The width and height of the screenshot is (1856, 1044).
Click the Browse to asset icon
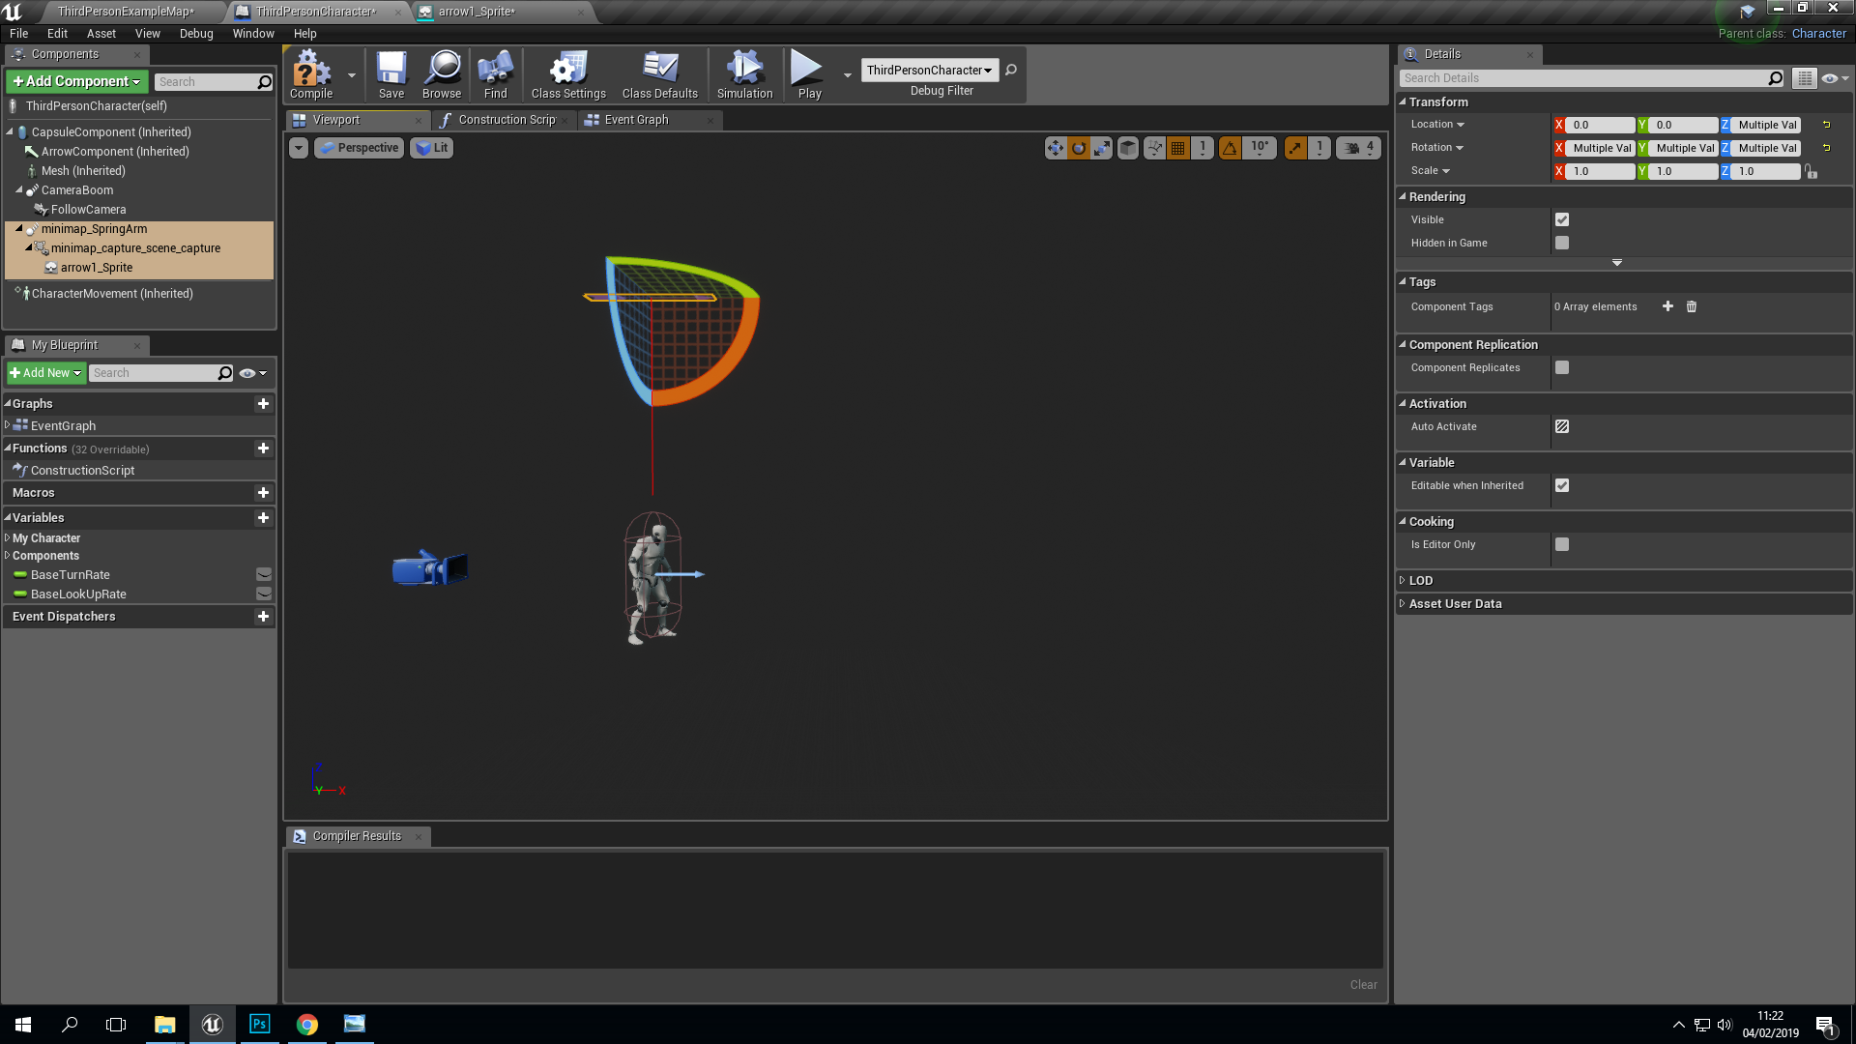pos(442,74)
